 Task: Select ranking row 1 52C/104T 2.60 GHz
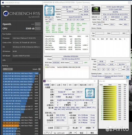[x=21, y=73]
